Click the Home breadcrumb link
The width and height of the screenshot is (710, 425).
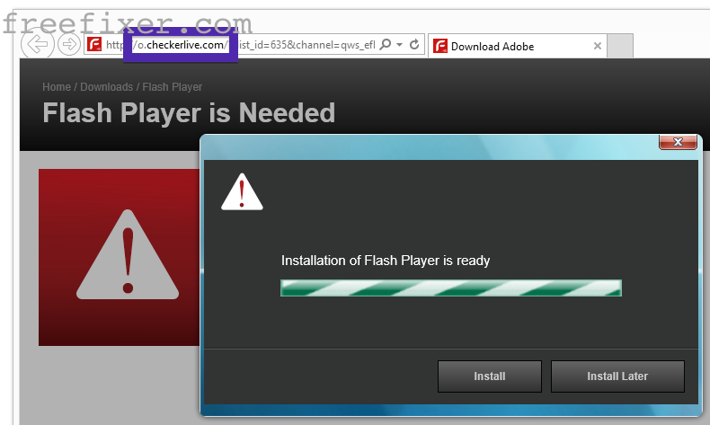tap(57, 87)
